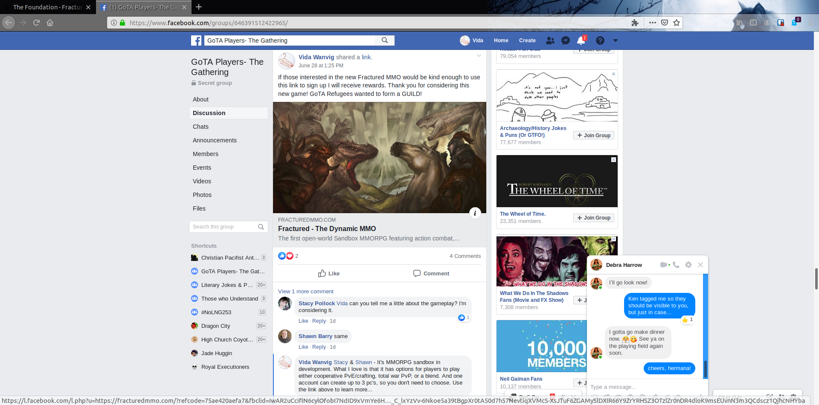Open Files in group menu
Viewport: 819px width, 405px height.
point(199,208)
